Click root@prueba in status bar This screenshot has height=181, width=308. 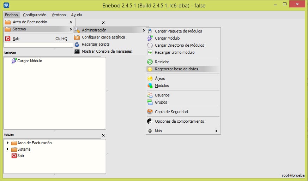[293, 175]
